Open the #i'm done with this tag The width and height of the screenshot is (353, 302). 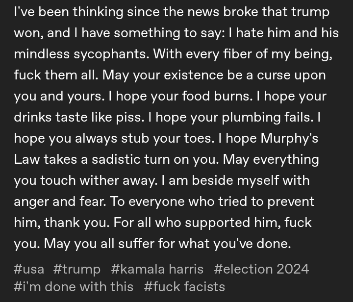click(x=74, y=286)
